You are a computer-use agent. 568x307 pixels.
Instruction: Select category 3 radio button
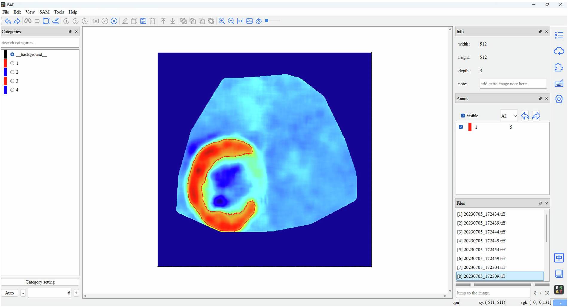point(13,81)
